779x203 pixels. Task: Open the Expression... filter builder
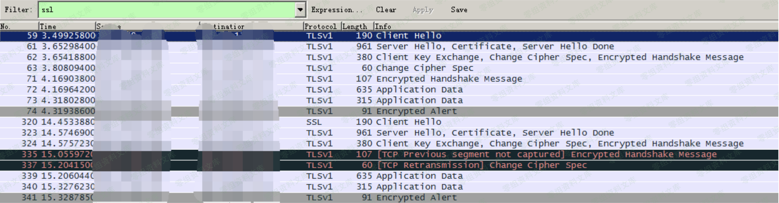click(x=337, y=10)
